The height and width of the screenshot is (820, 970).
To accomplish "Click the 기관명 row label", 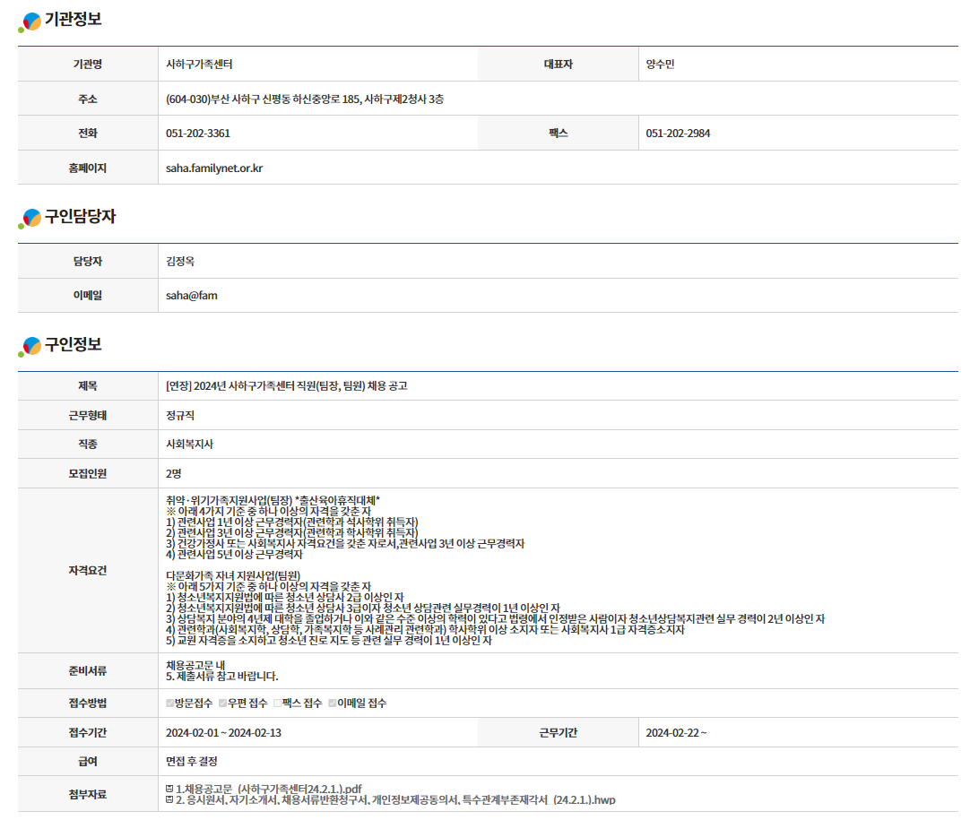I will click(88, 65).
